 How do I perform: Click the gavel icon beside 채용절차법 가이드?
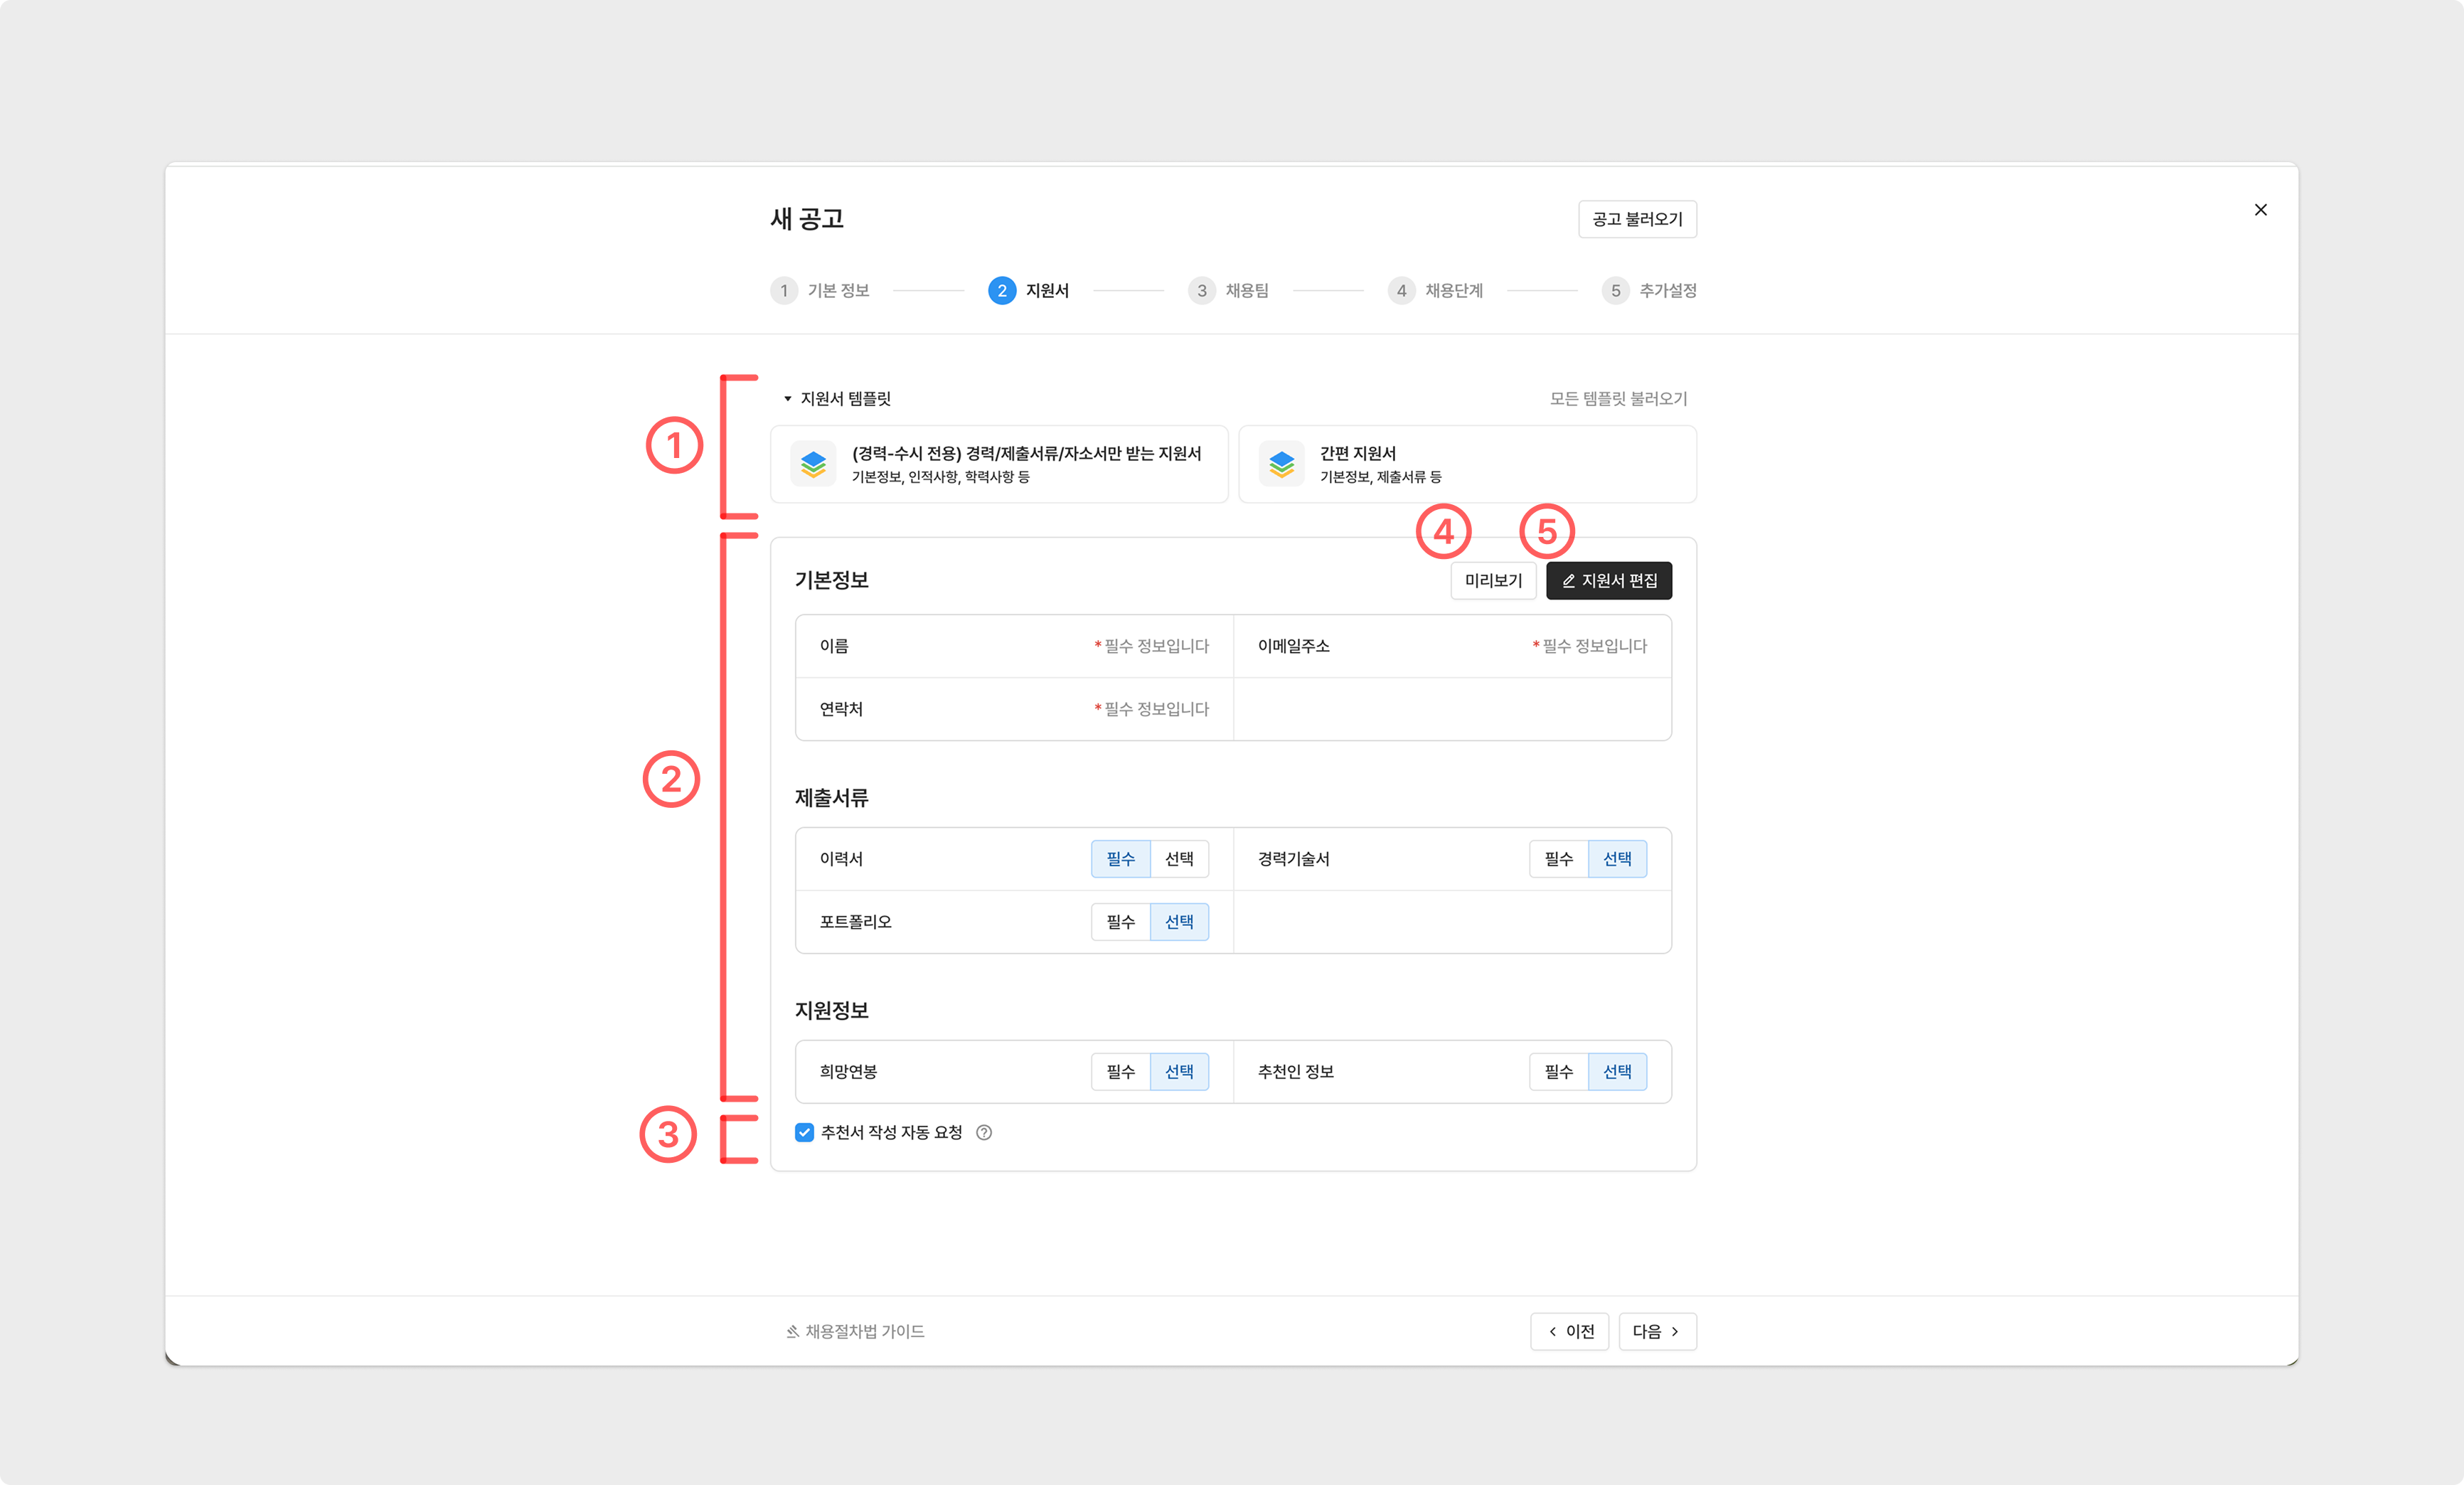click(x=792, y=1331)
